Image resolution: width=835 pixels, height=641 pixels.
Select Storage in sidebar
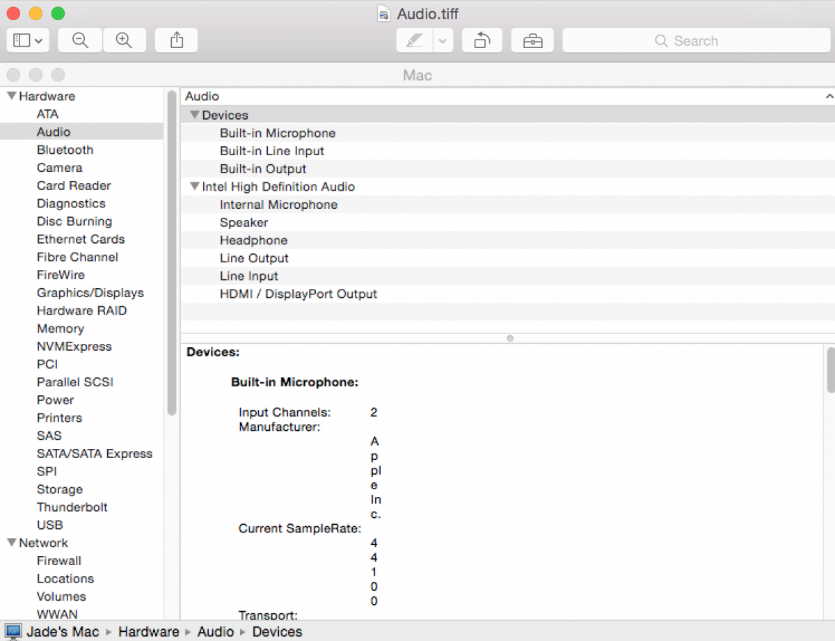coord(59,489)
